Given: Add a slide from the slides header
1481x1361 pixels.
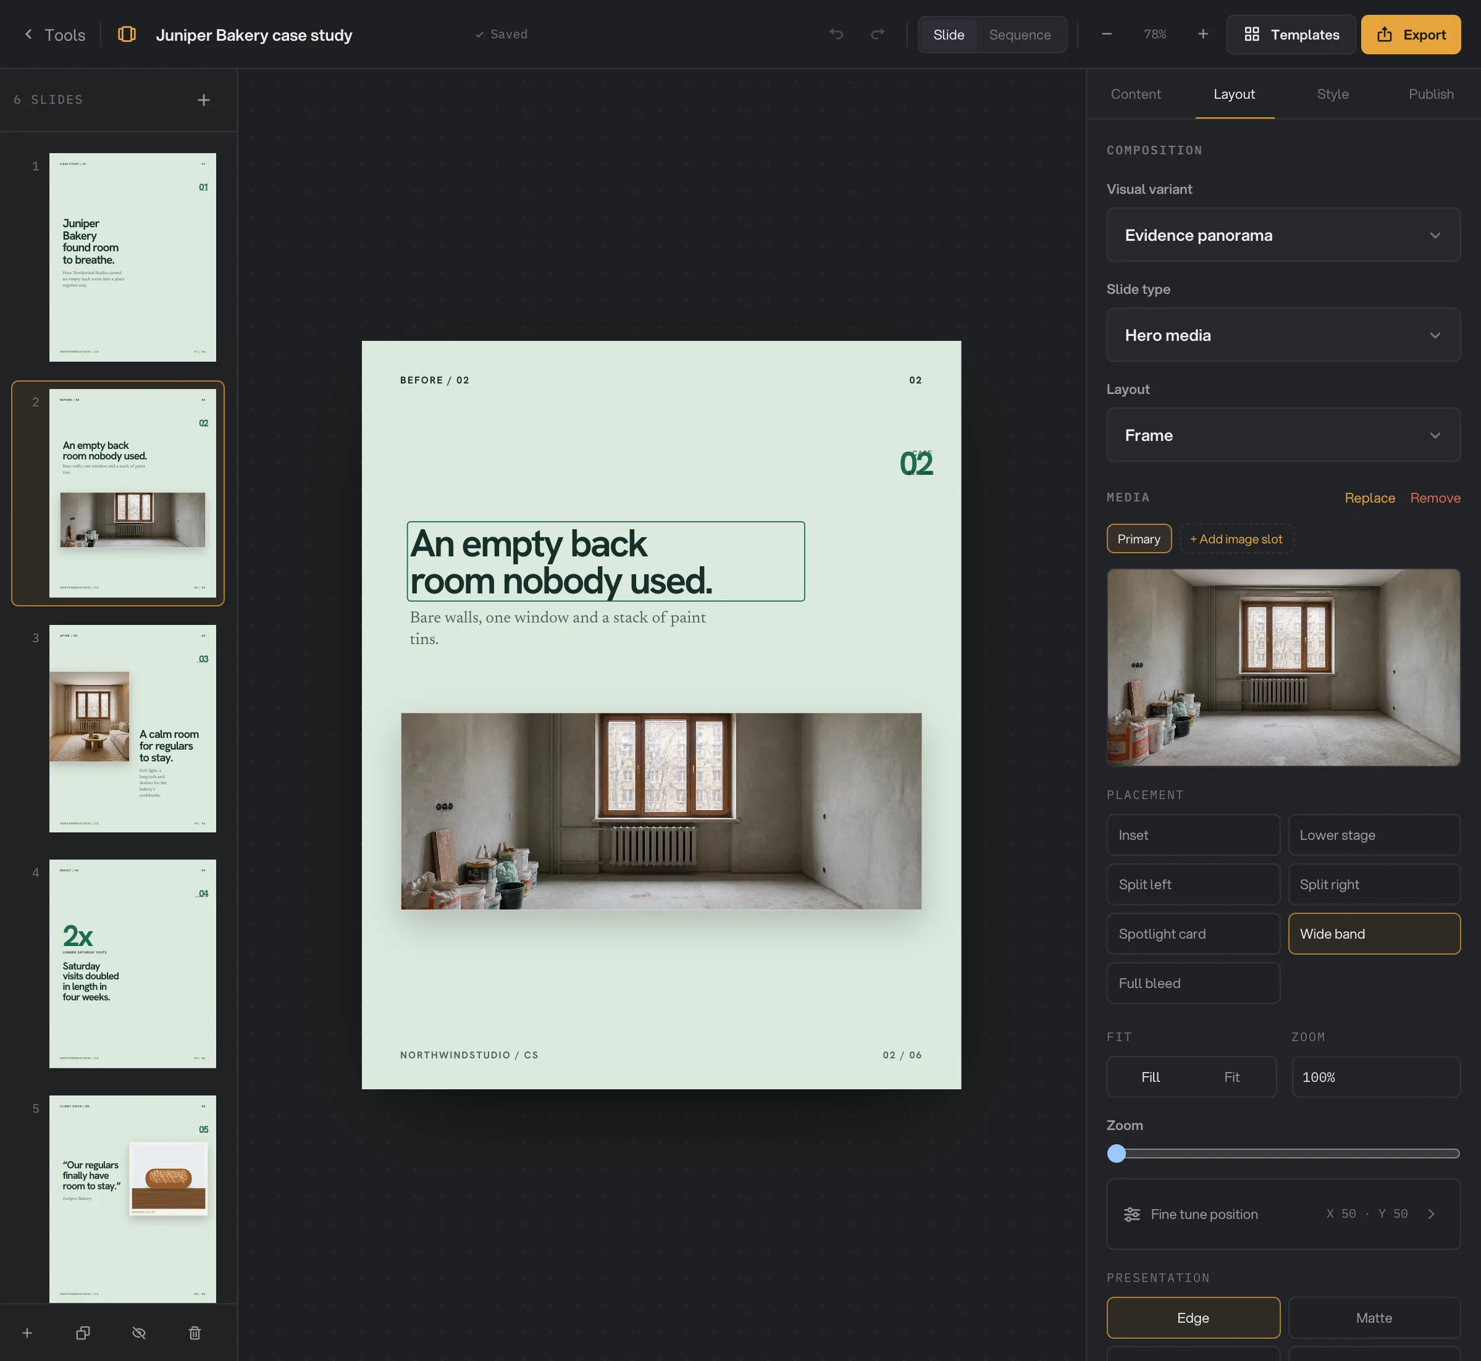Looking at the screenshot, I should point(204,100).
